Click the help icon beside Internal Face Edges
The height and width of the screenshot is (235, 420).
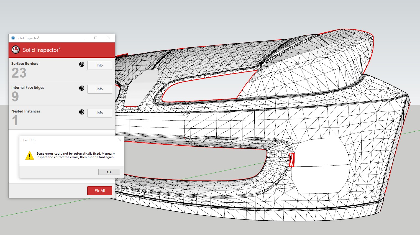coord(82,88)
